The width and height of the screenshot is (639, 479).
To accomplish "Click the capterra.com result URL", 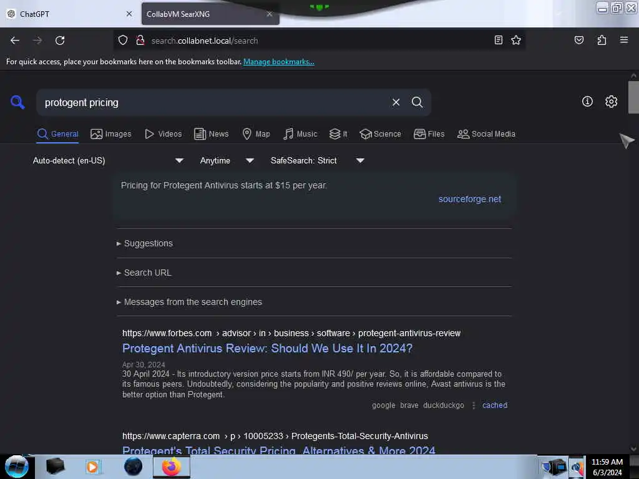I will [275, 436].
